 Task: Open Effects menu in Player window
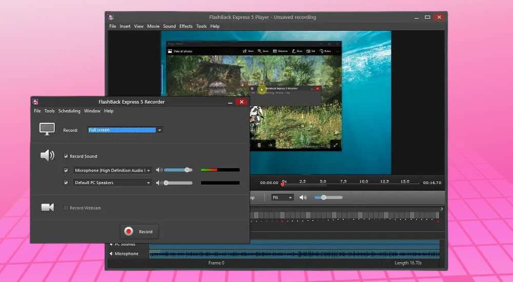(186, 26)
